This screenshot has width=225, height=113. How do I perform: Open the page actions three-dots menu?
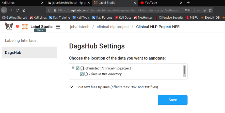click(x=199, y=10)
